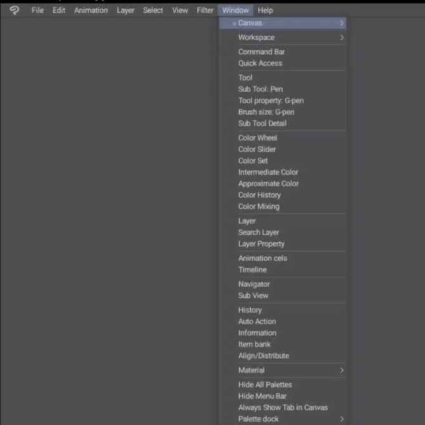Show the Layer Property palette
The height and width of the screenshot is (425, 425).
pyautogui.click(x=261, y=244)
